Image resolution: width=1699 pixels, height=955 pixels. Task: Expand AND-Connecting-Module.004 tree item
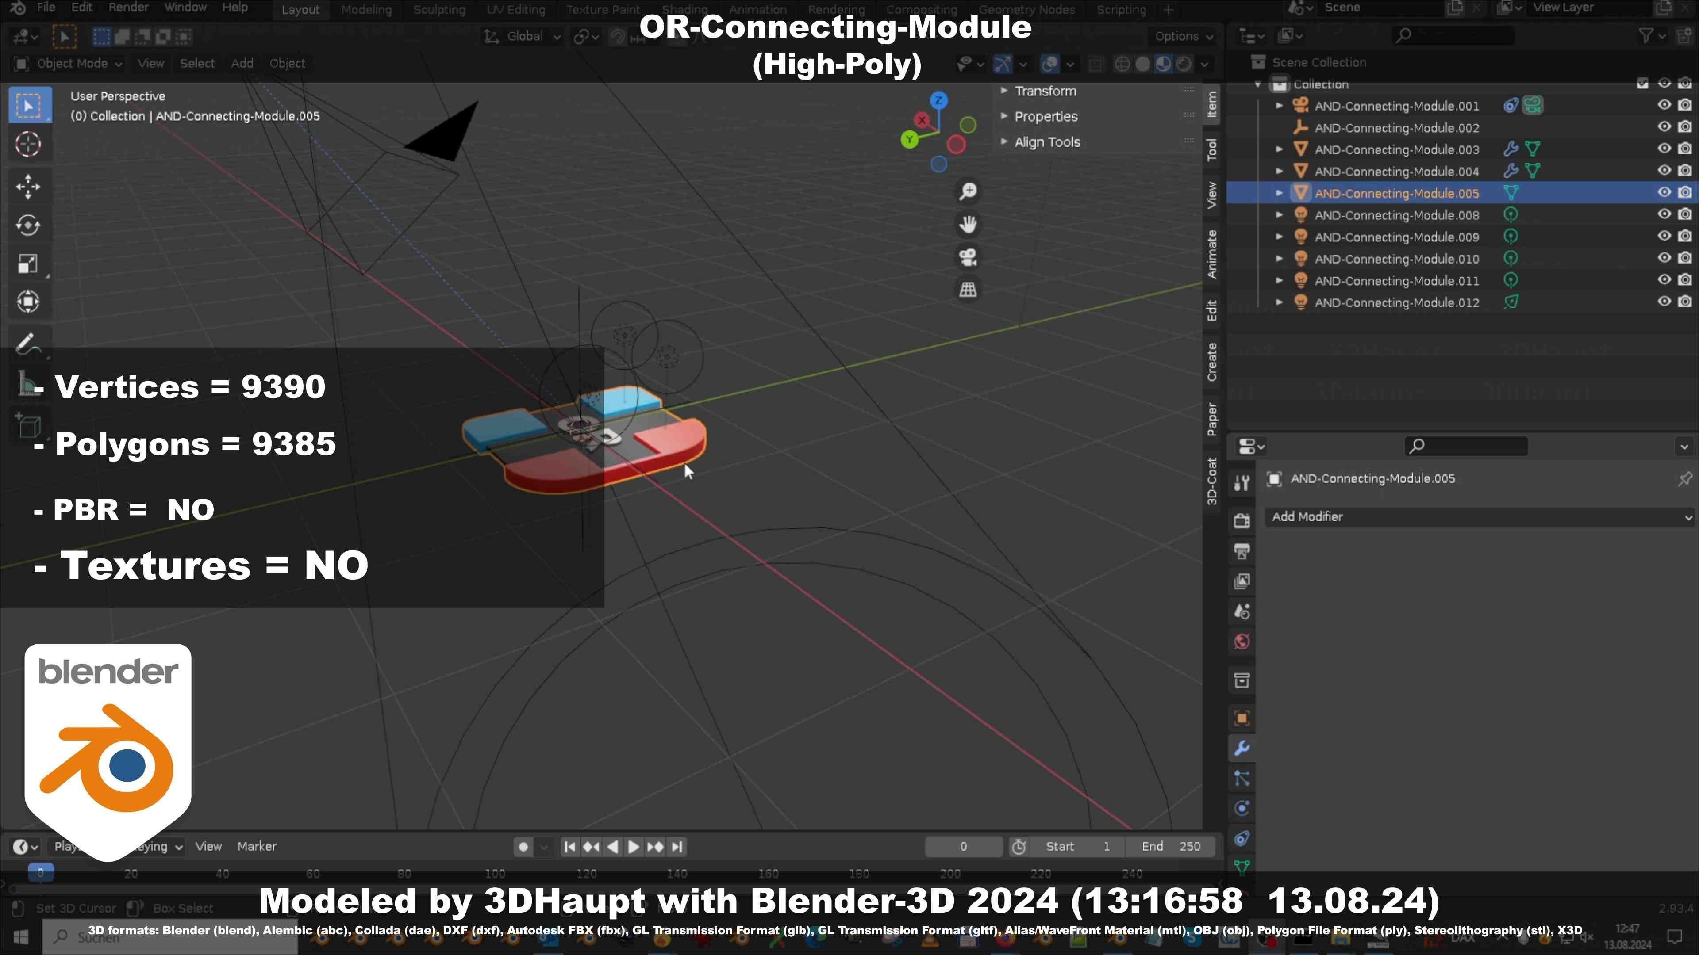[1279, 171]
